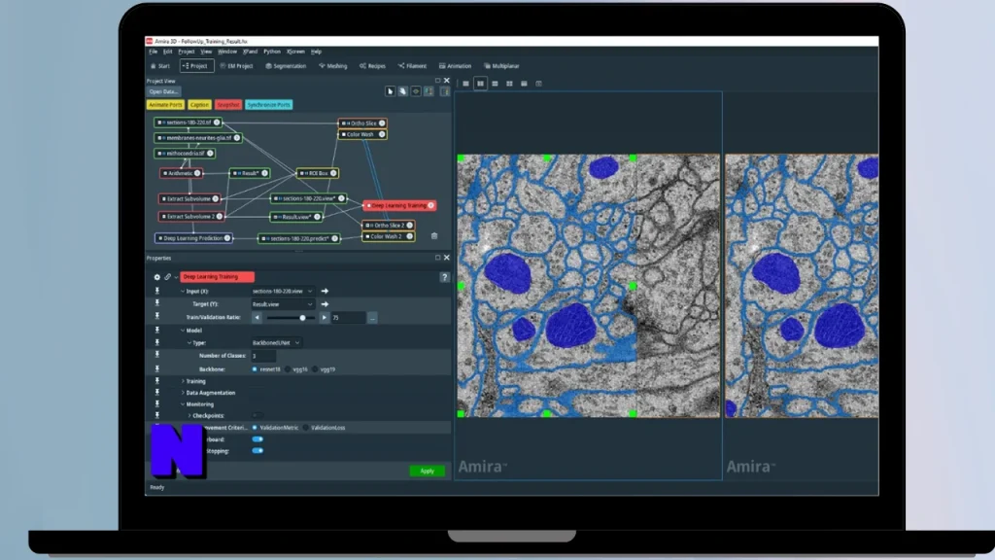Click the Amira 3D app icon in title bar
This screenshot has height=560, width=995.
(149, 41)
